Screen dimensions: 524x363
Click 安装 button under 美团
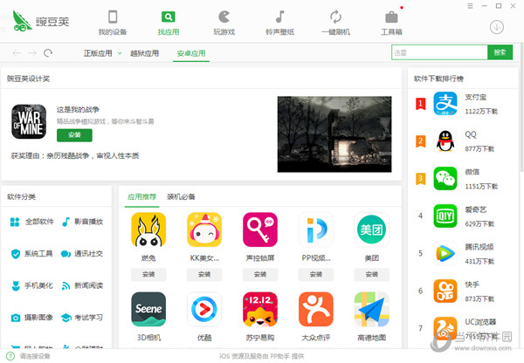coord(372,275)
